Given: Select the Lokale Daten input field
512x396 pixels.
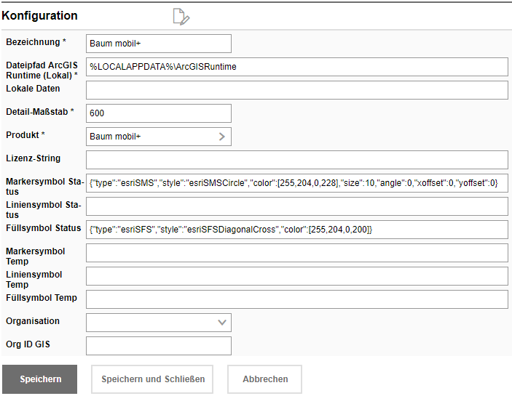Looking at the screenshot, I should tap(296, 90).
